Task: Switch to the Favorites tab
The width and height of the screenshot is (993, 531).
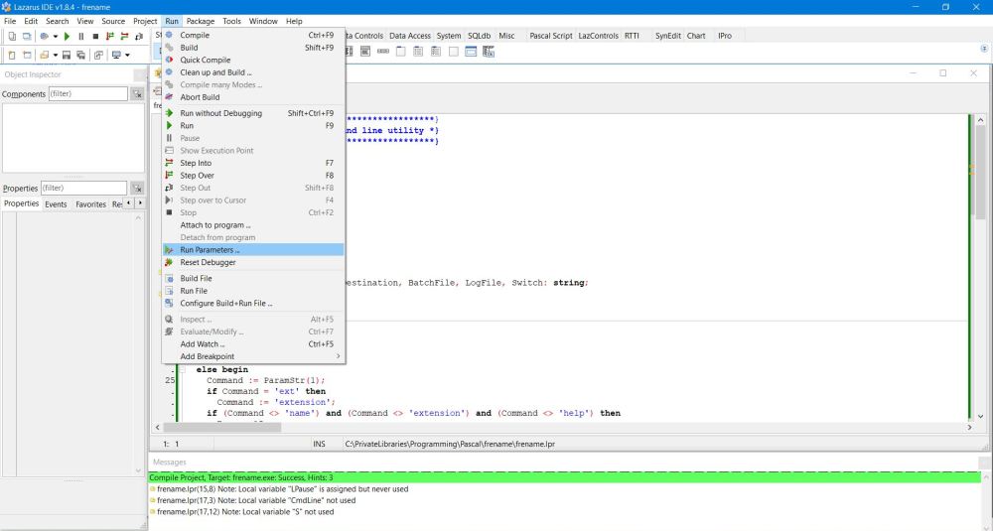Action: tap(90, 204)
